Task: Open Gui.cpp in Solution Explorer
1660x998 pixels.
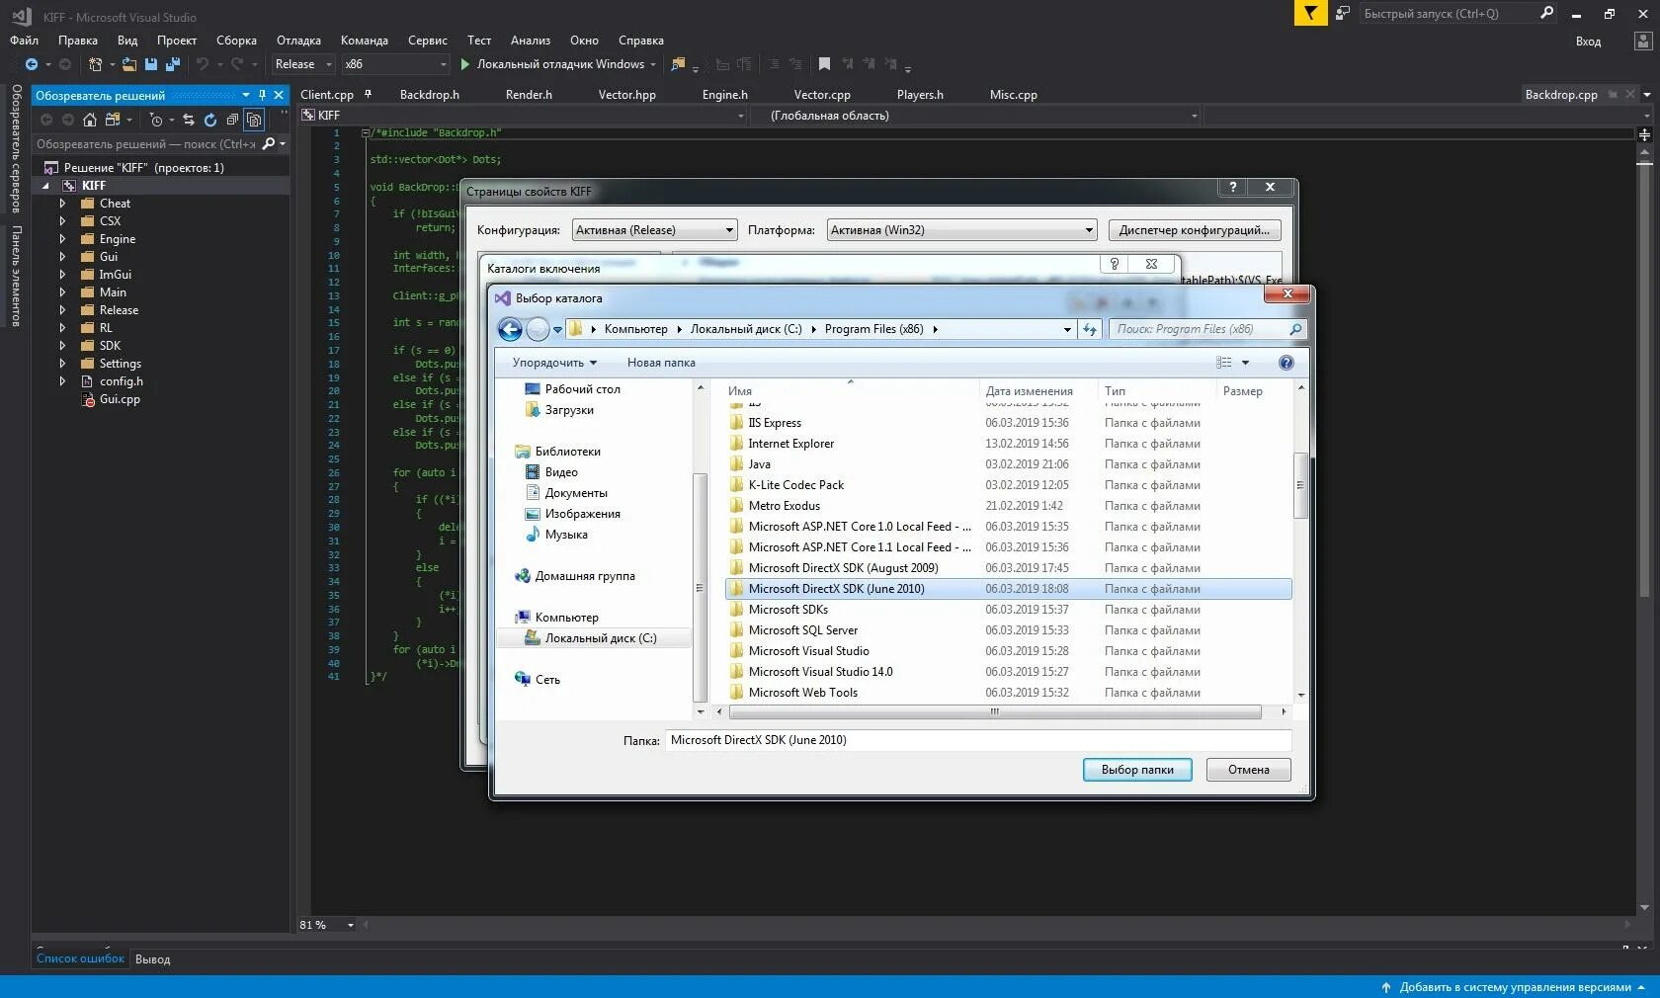Action: [x=120, y=399]
